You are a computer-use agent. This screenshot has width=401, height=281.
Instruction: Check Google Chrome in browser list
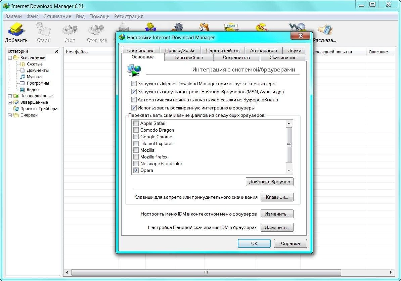(x=136, y=137)
